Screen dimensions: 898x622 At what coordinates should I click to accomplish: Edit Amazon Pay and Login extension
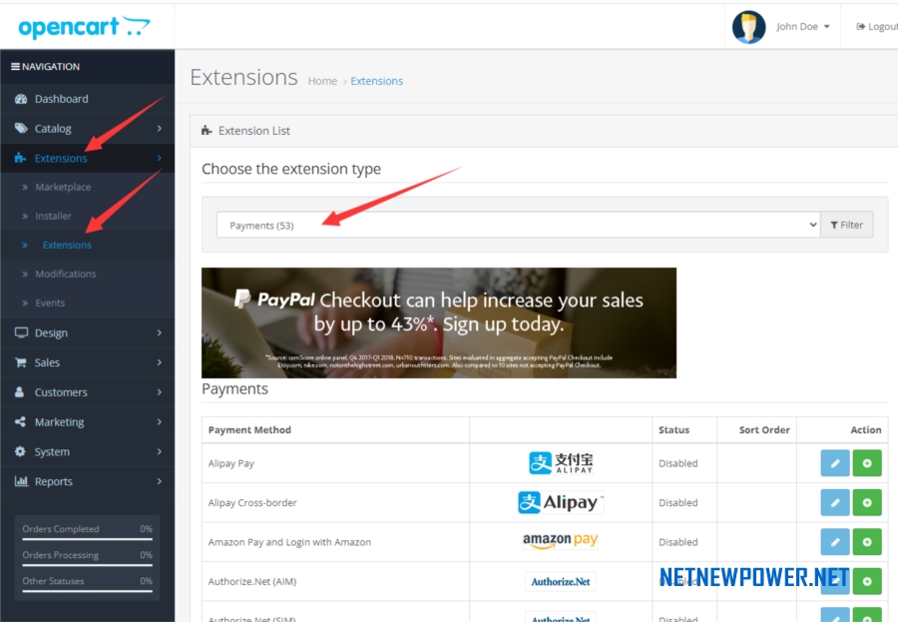tap(835, 542)
